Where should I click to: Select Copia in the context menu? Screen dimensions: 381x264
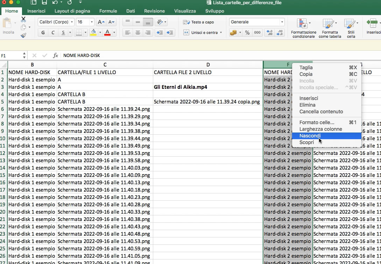coord(326,74)
